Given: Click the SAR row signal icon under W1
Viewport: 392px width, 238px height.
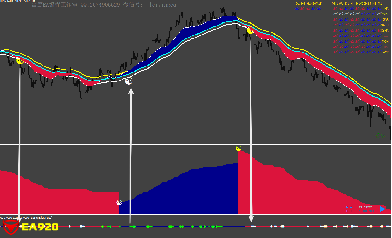Looking at the screenshot, I should (341, 19).
